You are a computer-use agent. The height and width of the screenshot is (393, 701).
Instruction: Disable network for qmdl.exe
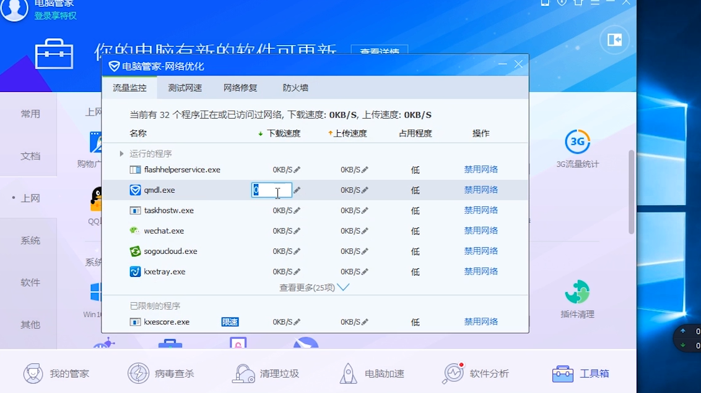click(x=481, y=190)
